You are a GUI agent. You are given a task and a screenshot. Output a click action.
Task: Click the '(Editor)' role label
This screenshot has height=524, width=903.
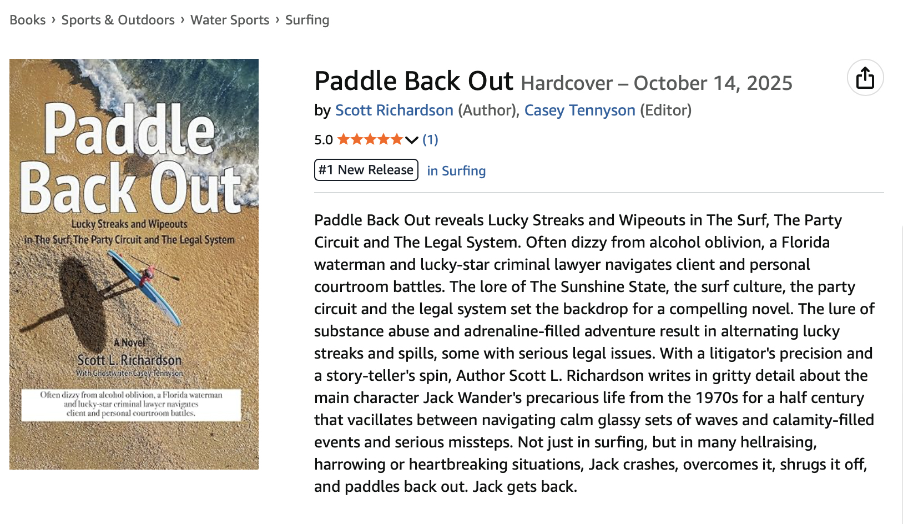click(665, 110)
